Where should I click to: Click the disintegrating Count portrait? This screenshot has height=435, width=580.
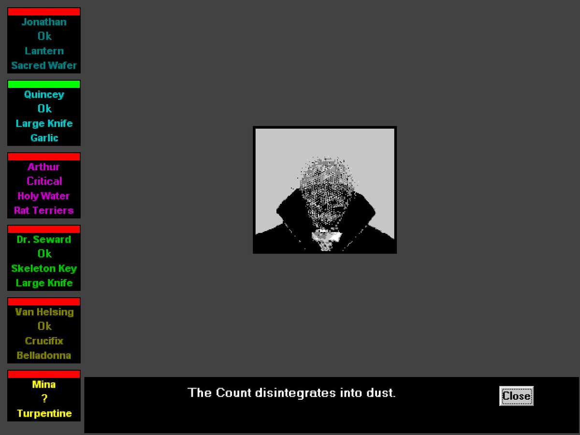(325, 190)
